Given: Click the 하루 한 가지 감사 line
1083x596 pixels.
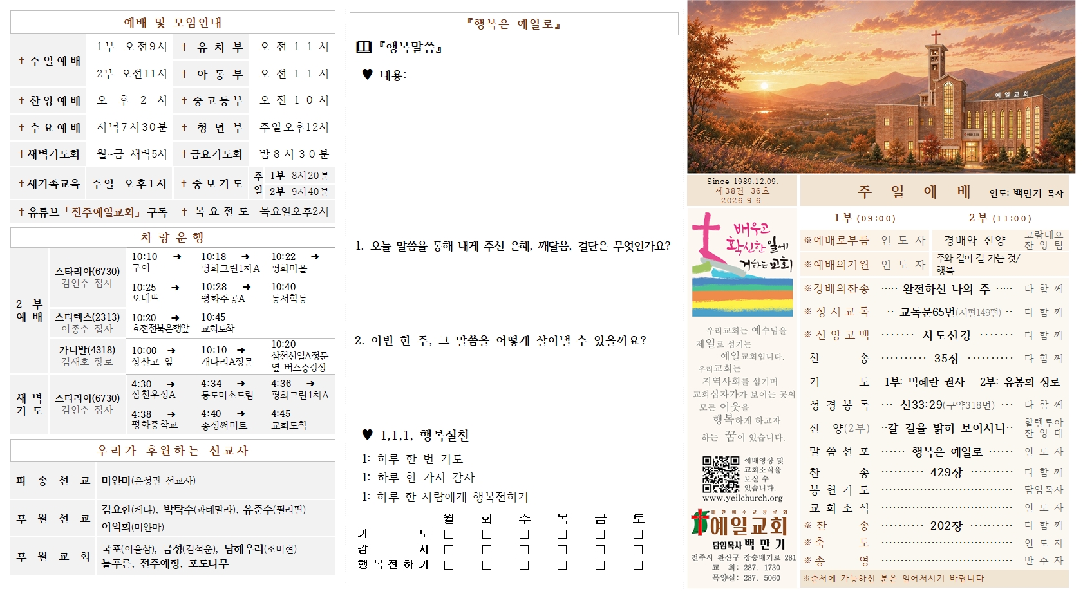Looking at the screenshot, I should point(419,478).
